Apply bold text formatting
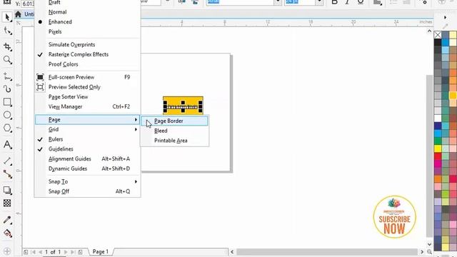This screenshot has width=457, height=257. 335,2
